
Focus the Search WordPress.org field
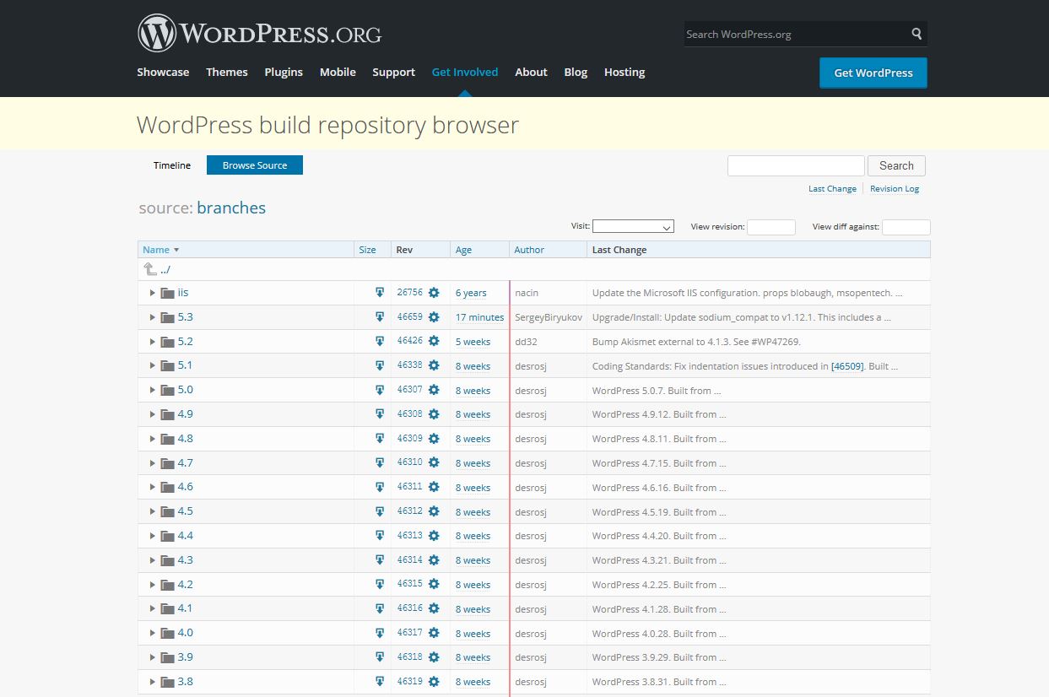[x=796, y=35]
